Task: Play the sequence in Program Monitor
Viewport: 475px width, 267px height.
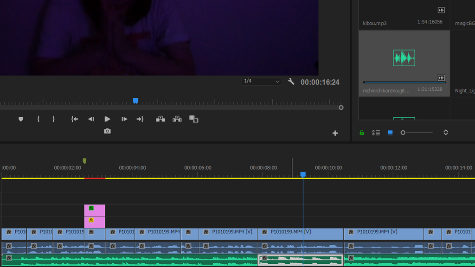Action: coord(107,119)
